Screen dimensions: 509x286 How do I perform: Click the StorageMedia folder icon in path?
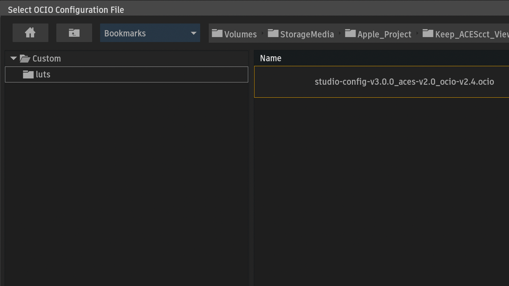click(273, 33)
